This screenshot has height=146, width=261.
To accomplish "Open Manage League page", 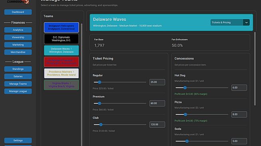I will click(x=18, y=91).
